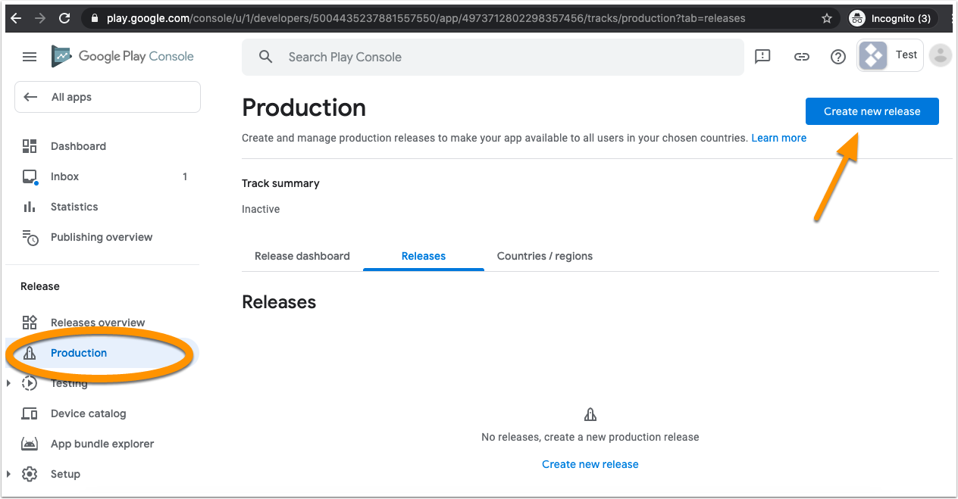
Task: Click the copy link icon
Action: pyautogui.click(x=801, y=56)
